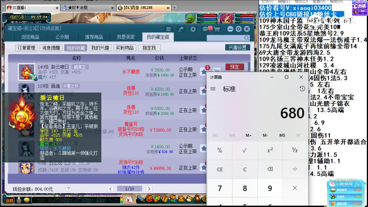This screenshot has height=207, width=368.
Task: Click wallet help question mark icon
Action: point(68,189)
